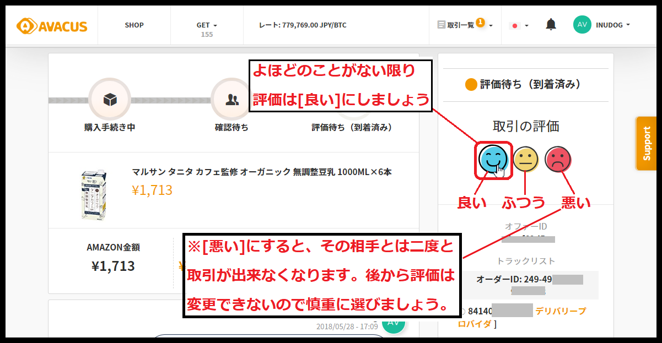The image size is (662, 343).
Task: Click the people icon for 確認待ち step
Action: click(232, 99)
